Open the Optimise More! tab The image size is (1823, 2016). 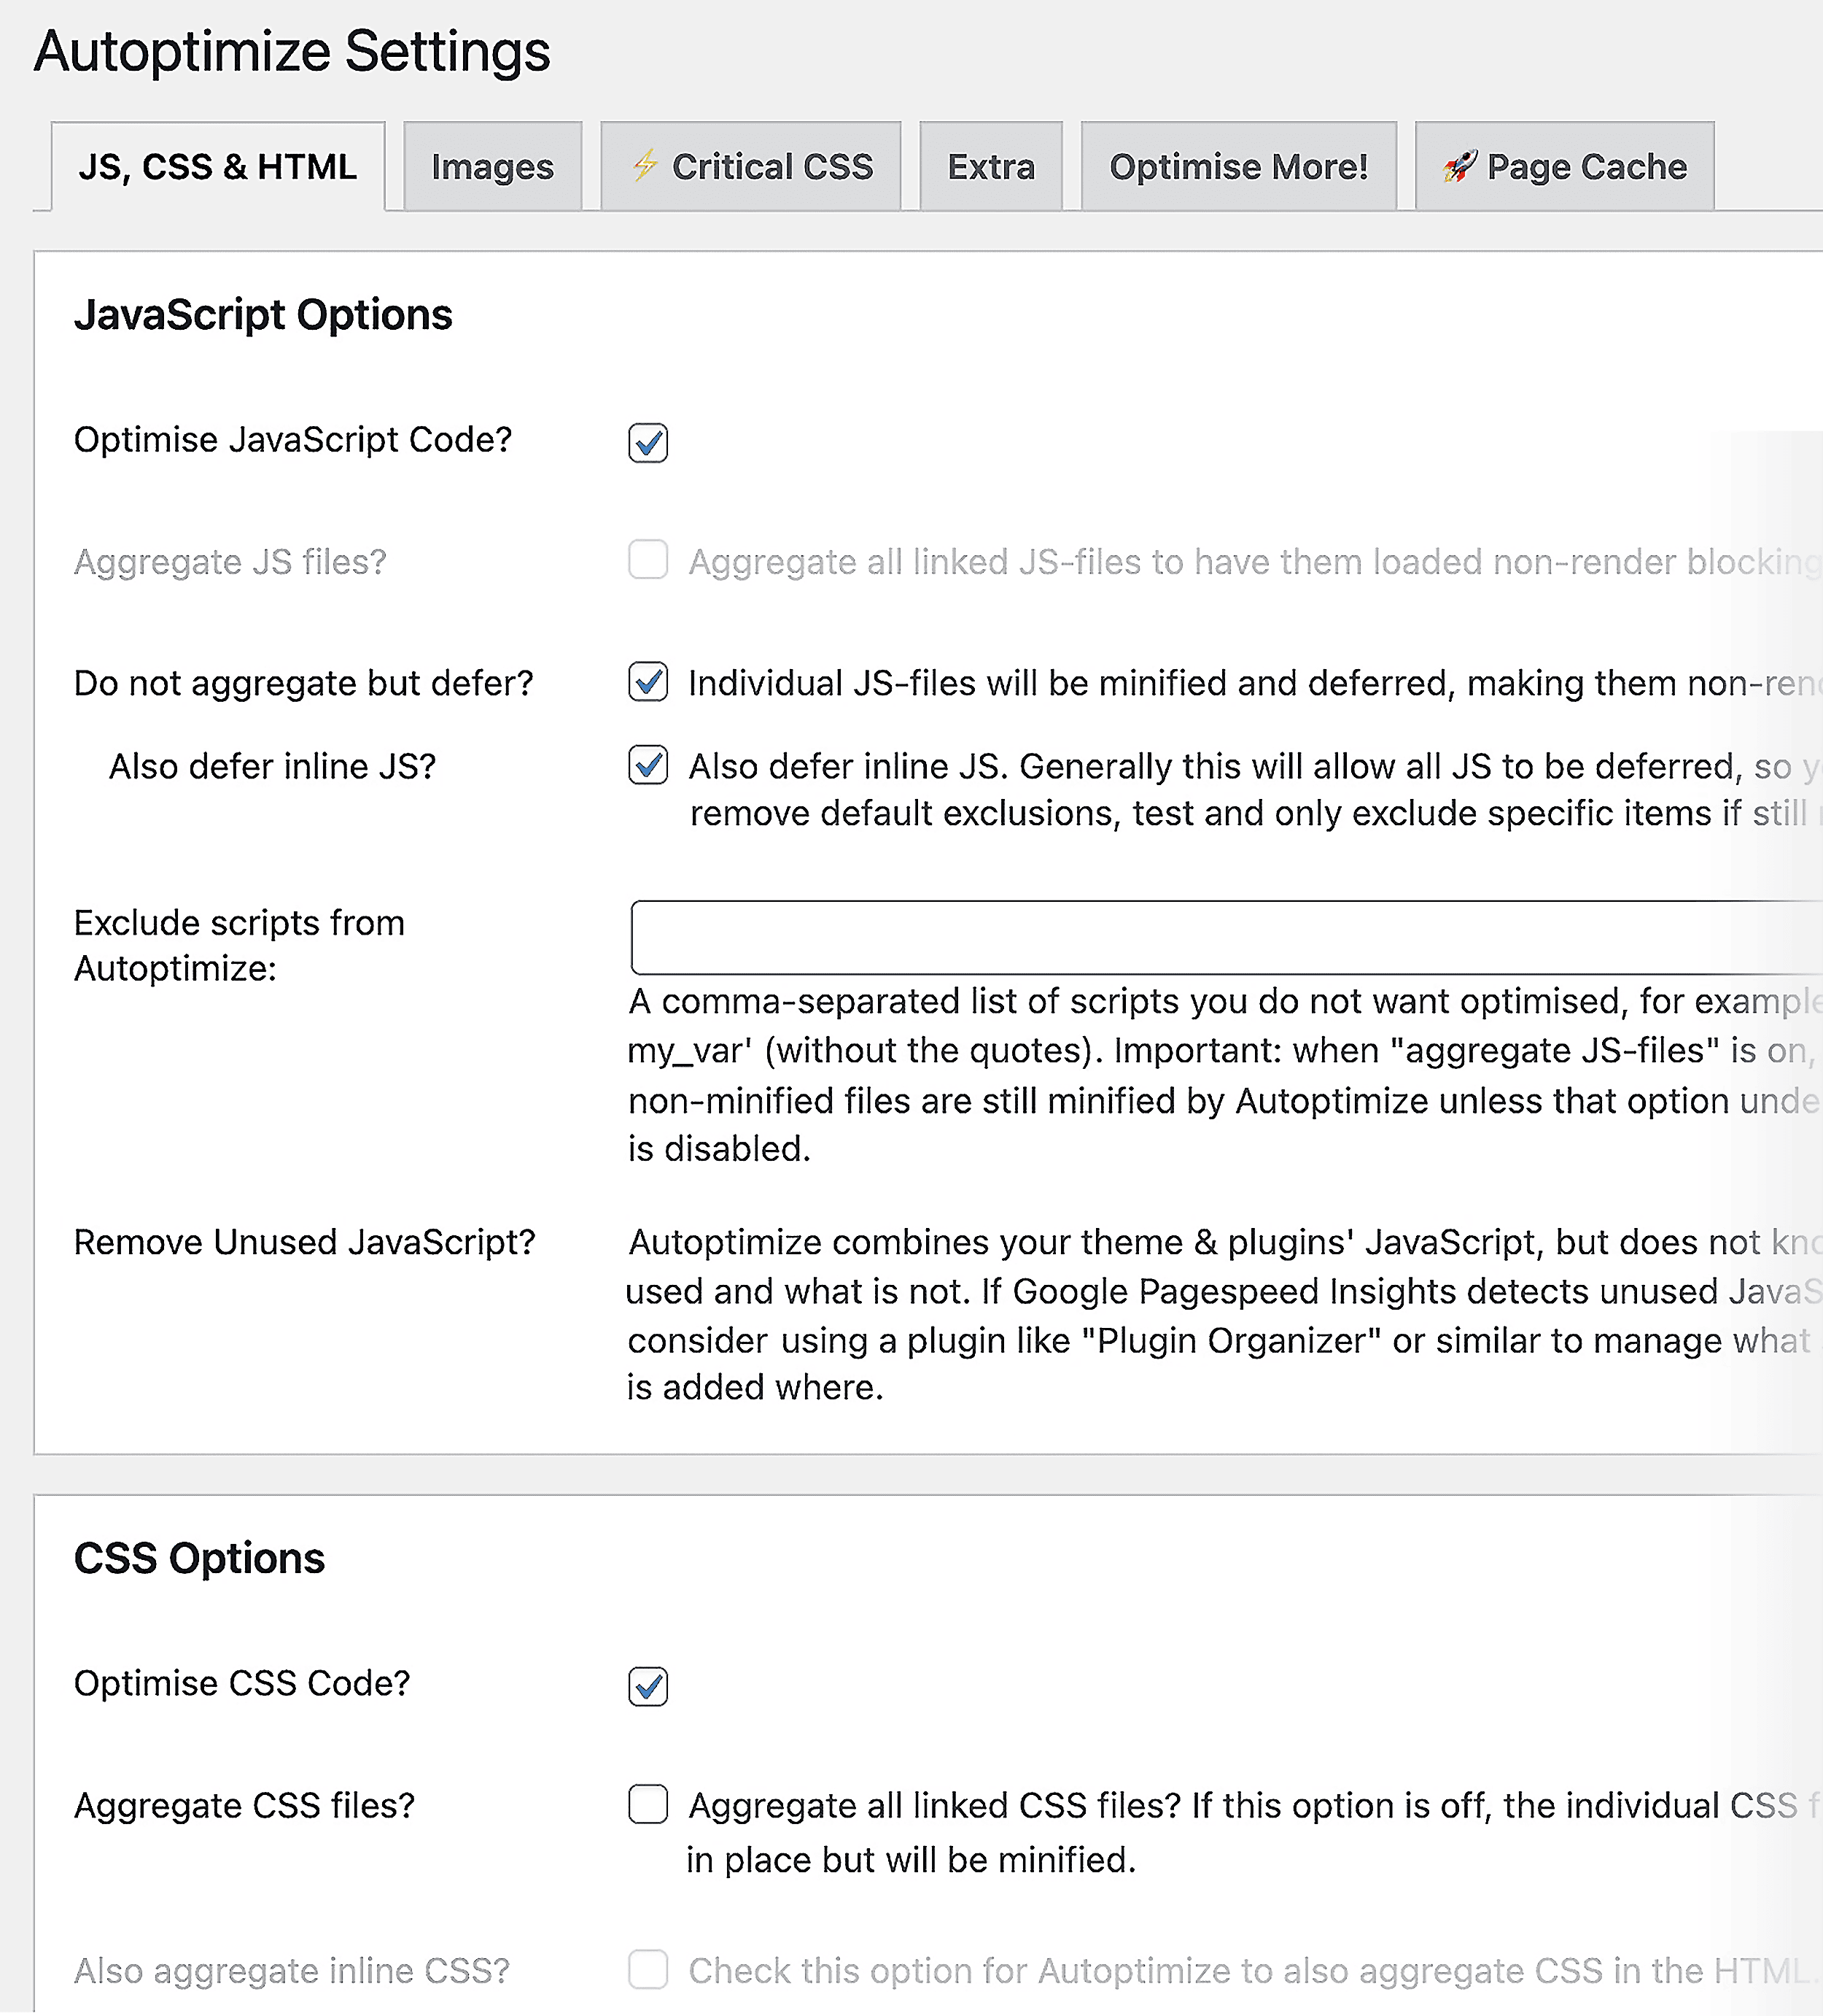(x=1238, y=166)
